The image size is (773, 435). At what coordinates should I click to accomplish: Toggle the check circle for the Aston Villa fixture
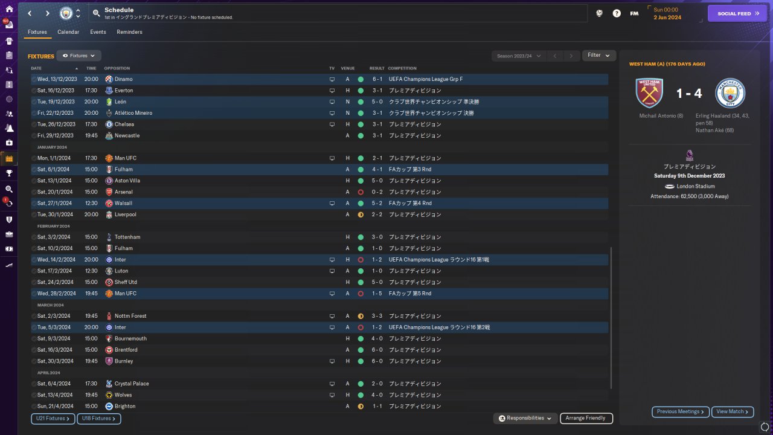click(34, 181)
